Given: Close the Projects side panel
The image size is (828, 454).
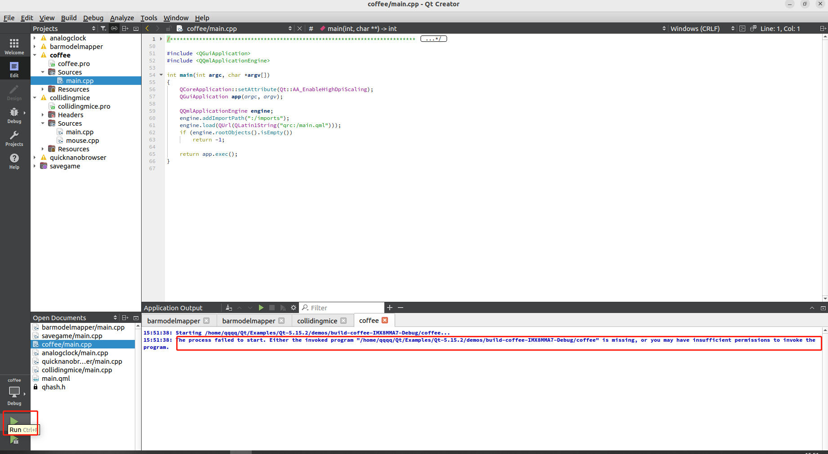Looking at the screenshot, I should (136, 28).
